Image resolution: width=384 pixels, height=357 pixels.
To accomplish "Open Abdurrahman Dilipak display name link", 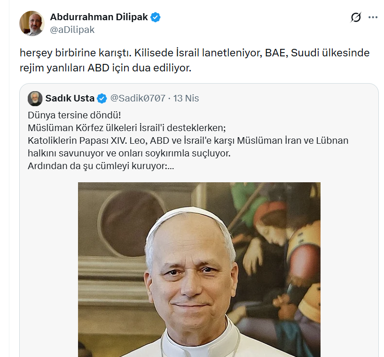I will [x=99, y=17].
